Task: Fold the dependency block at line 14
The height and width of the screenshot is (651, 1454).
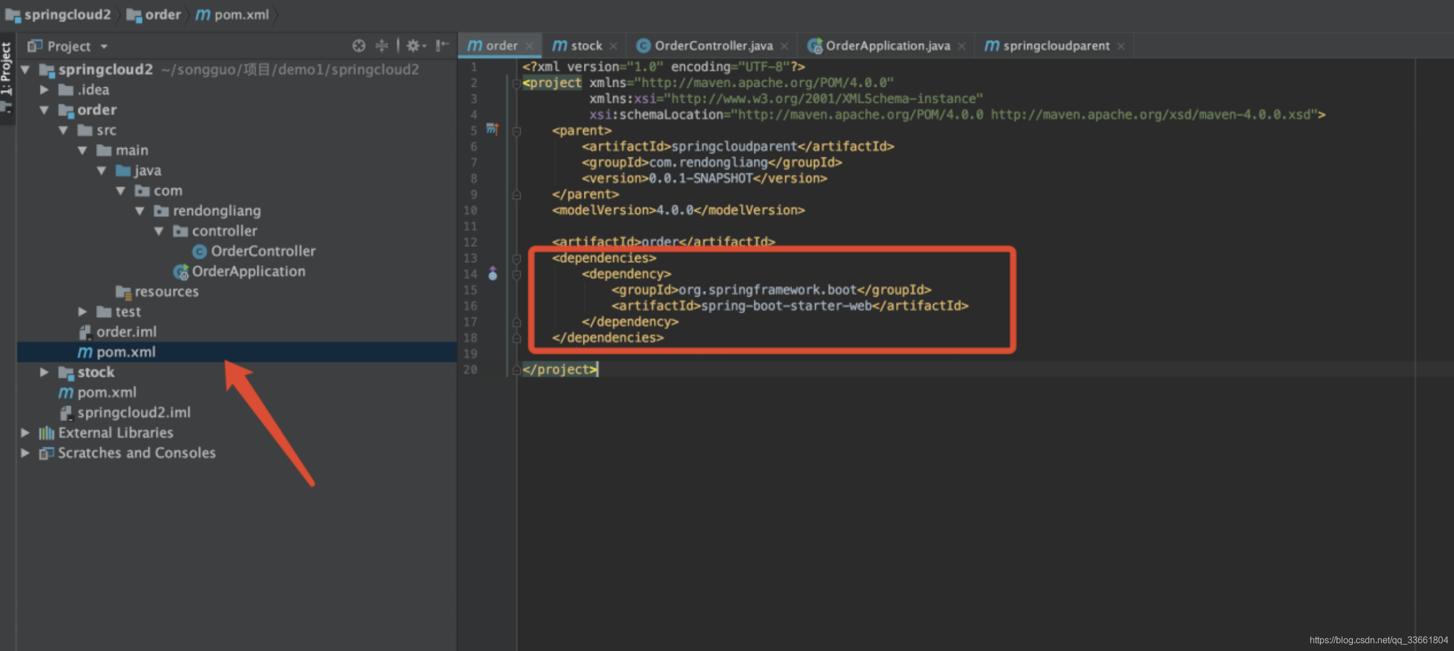Action: (516, 275)
